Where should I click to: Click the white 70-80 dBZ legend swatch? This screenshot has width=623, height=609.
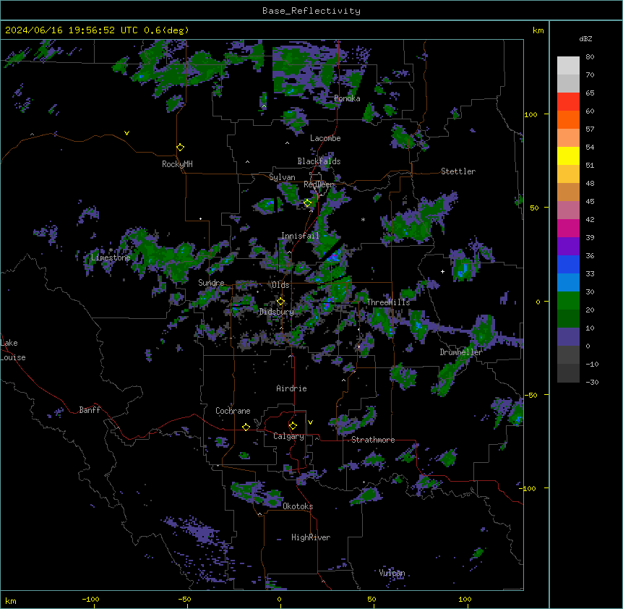click(568, 66)
